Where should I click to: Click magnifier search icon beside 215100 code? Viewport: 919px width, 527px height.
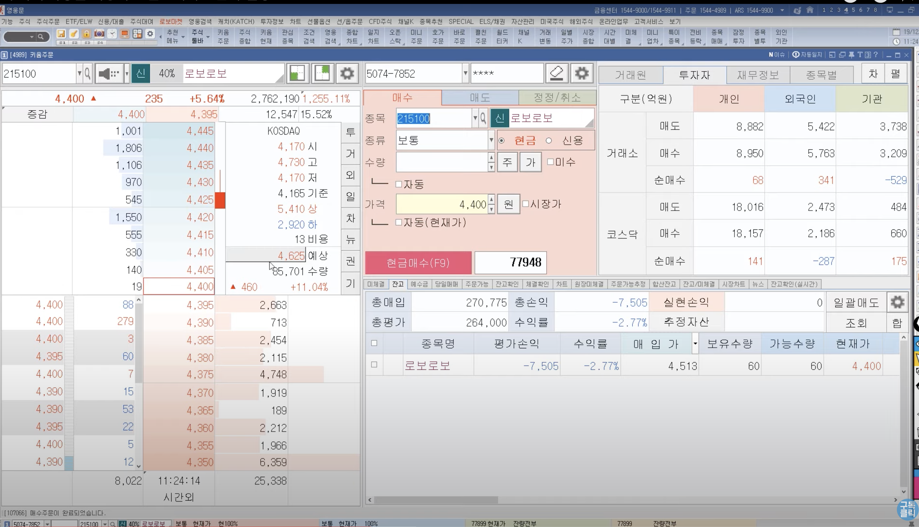click(x=88, y=74)
